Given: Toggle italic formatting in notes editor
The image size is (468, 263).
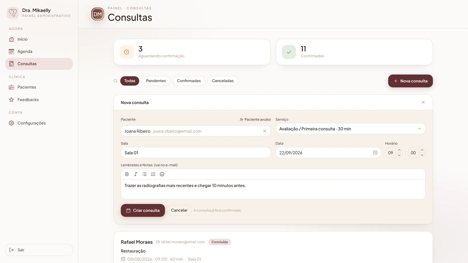Looking at the screenshot, I should click(x=136, y=174).
